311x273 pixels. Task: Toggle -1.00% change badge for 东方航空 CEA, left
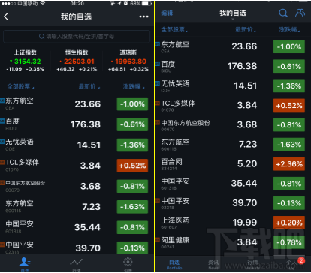pyautogui.click(x=132, y=104)
